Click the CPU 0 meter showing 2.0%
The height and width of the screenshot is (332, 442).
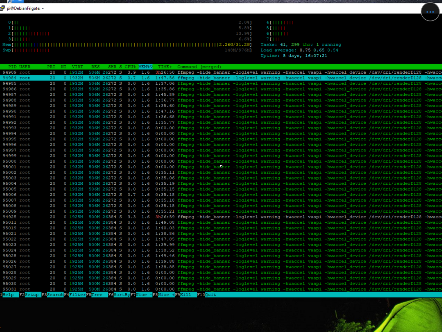[x=130, y=22]
